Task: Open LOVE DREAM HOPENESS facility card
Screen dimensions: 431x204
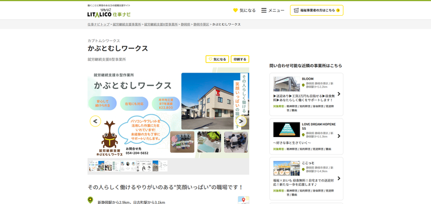Action: pyautogui.click(x=306, y=137)
